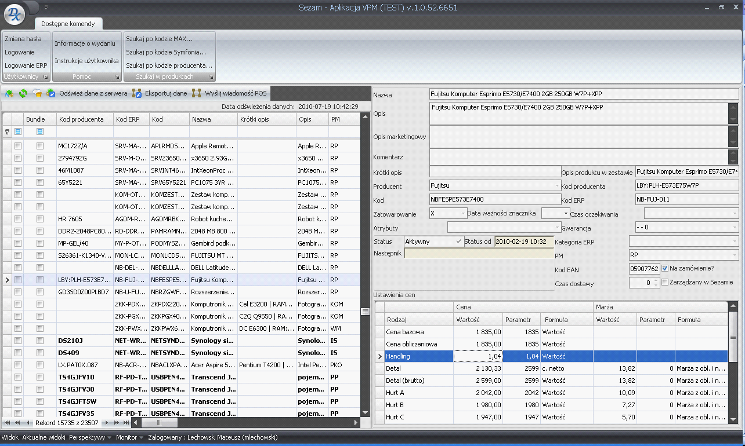Click the first green globe toolbar icon
Image resolution: width=745 pixels, height=446 pixels.
tap(9, 93)
